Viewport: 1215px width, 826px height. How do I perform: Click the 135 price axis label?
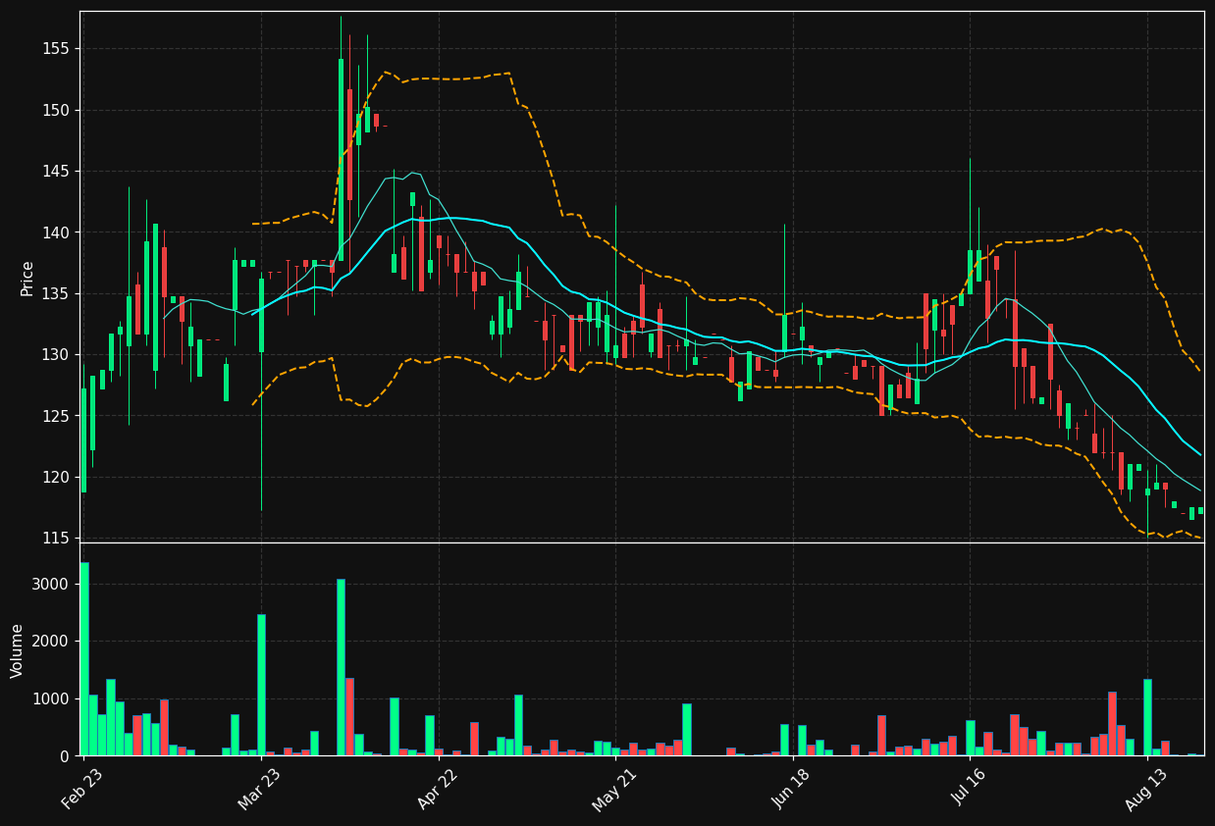[x=57, y=293]
